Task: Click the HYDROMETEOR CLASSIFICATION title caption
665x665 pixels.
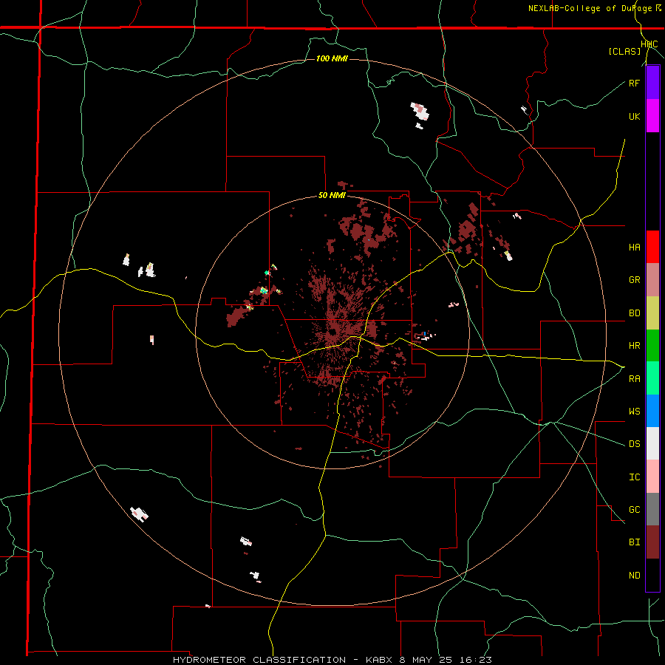Action: [x=259, y=660]
